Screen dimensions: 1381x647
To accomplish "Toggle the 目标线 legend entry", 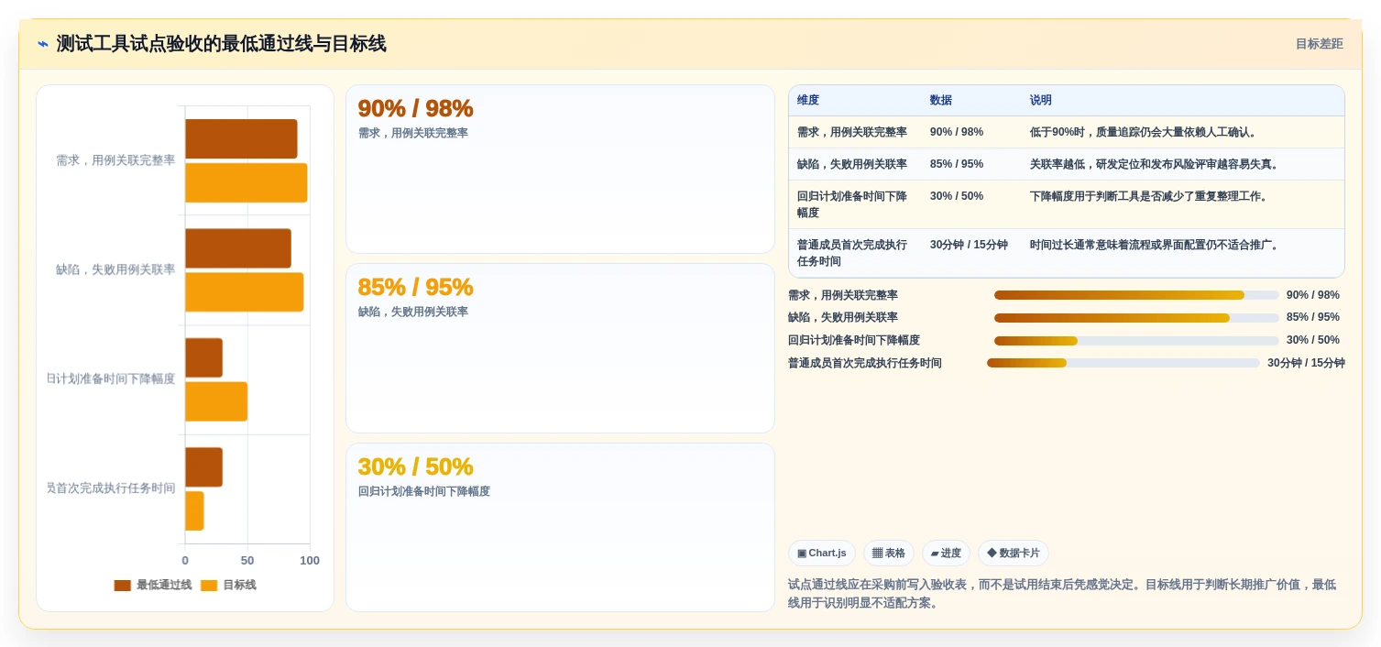I will pyautogui.click(x=228, y=585).
